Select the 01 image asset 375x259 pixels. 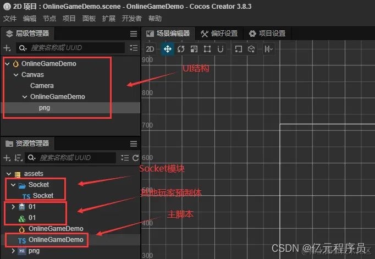point(32,207)
